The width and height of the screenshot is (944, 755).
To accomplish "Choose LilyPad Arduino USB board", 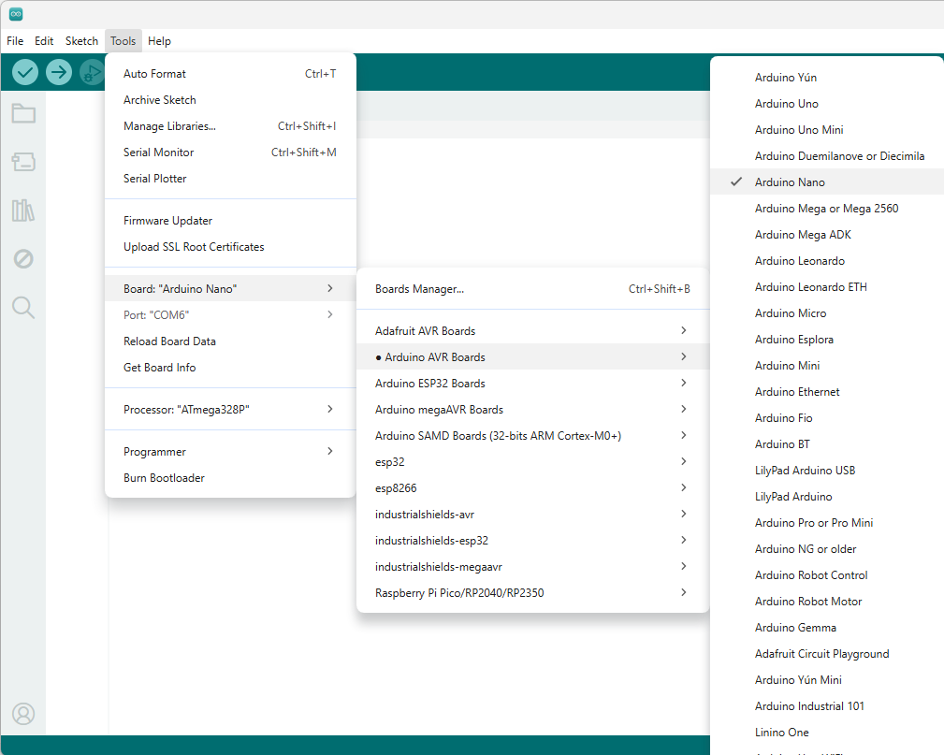I will 827,471.
